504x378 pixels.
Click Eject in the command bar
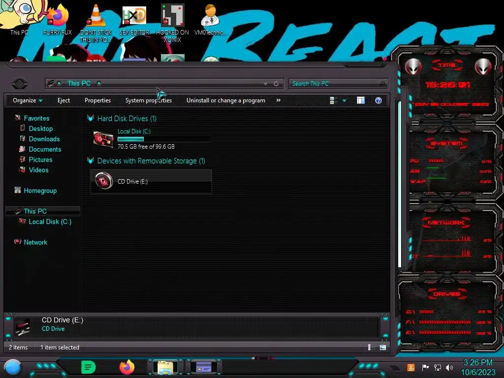click(63, 100)
